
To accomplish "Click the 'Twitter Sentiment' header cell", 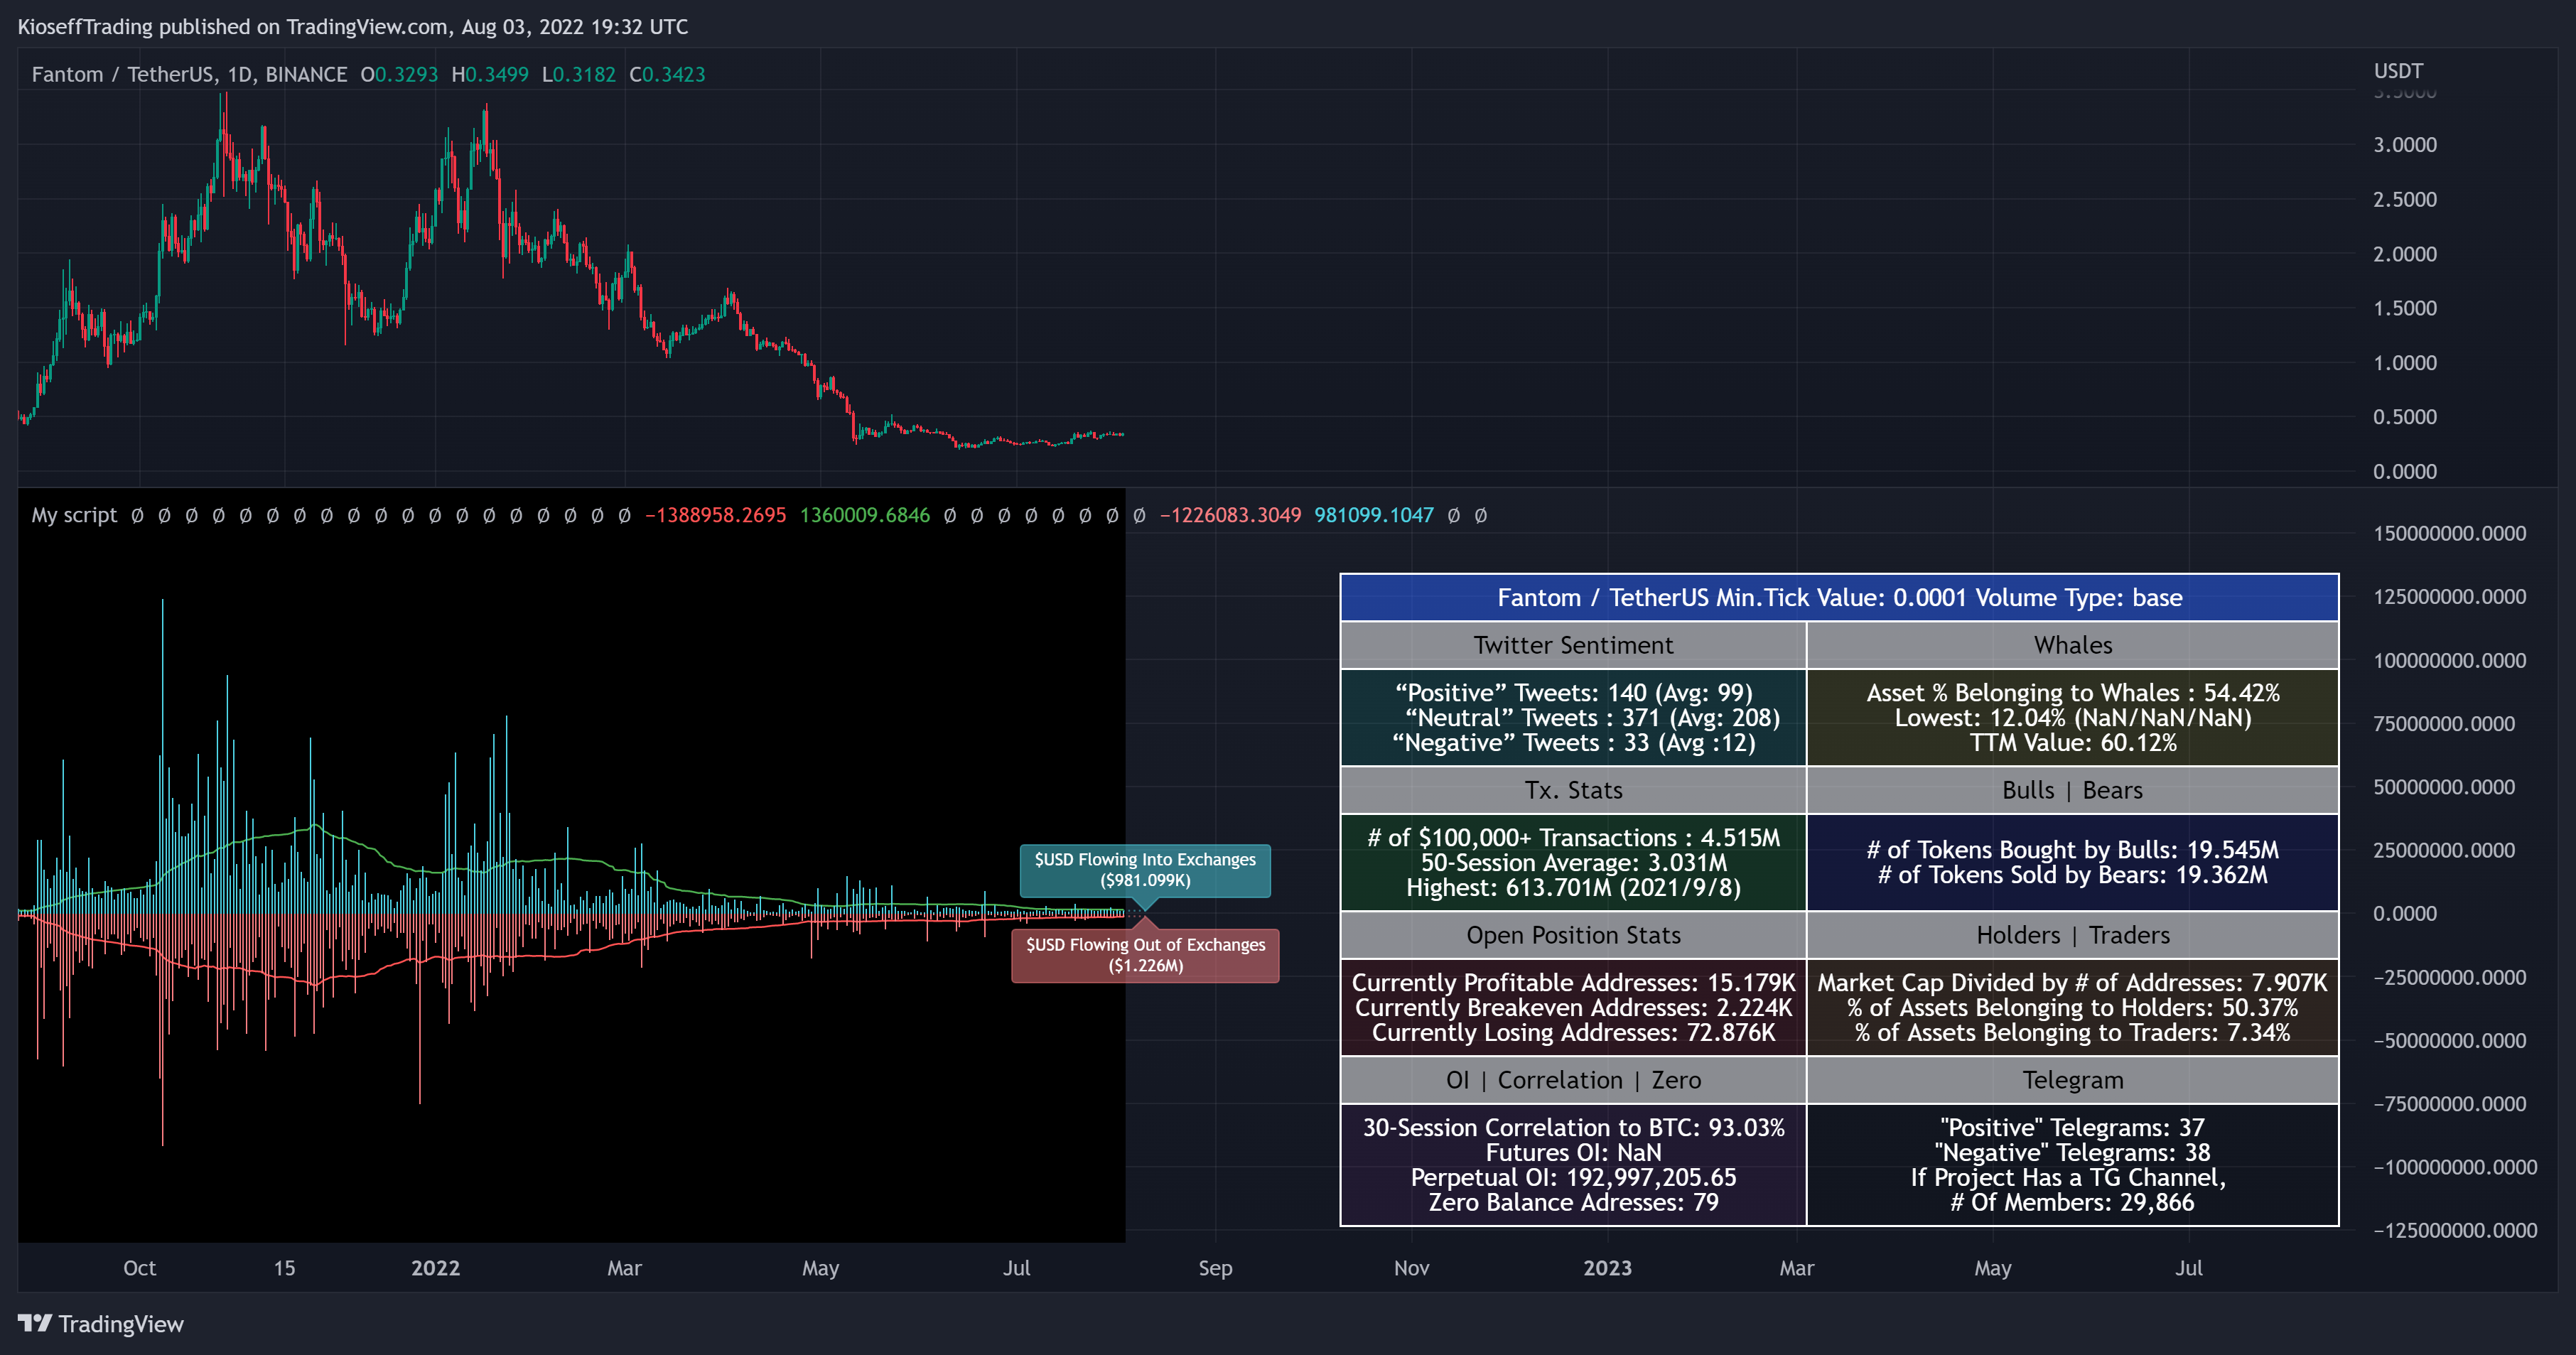I will click(x=1573, y=645).
